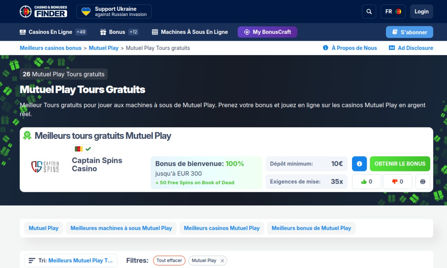Select Meilleures machines à sous Mutuel Play
The width and height of the screenshot is (447, 268).
pyautogui.click(x=121, y=228)
